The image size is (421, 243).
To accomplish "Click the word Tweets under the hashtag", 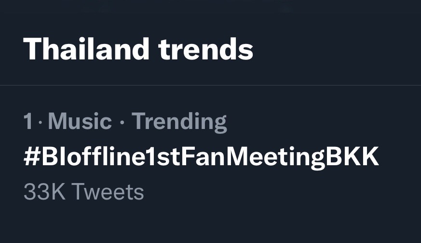I will pos(108,192).
